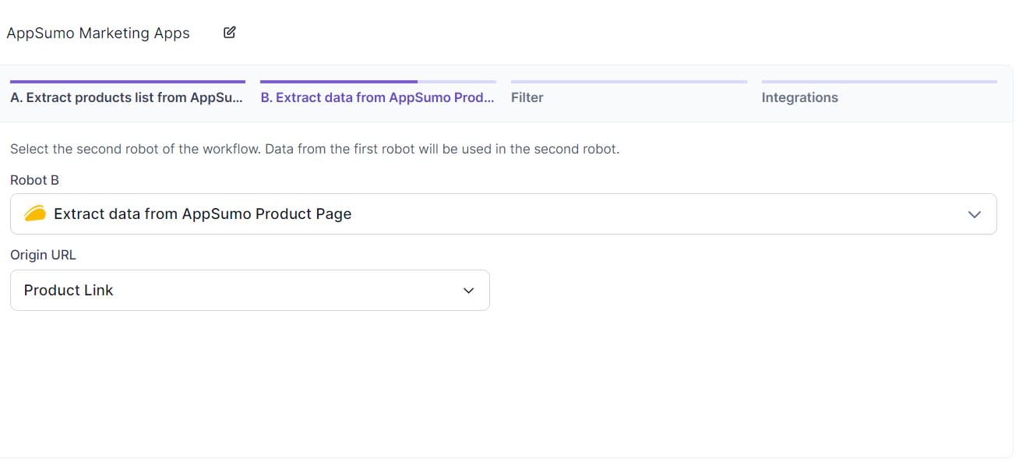Viewport: 1019px width, 466px height.
Task: Click the "Select the second robot" description text
Action: (x=315, y=149)
